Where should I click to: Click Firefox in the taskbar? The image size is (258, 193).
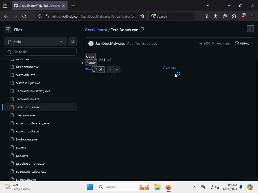(168, 187)
